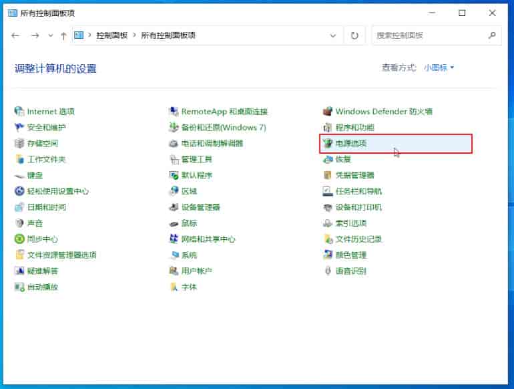Open the 安全和维护 flag icon
Viewport: 514px width, 389px height.
tap(19, 128)
